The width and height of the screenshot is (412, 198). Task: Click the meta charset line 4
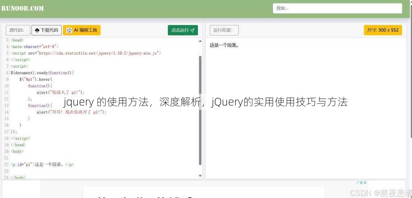click(34, 46)
